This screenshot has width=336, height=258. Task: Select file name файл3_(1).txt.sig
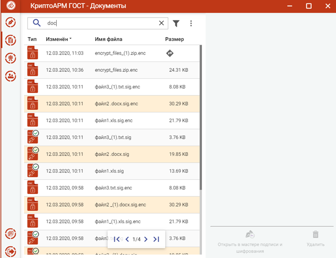113,137
